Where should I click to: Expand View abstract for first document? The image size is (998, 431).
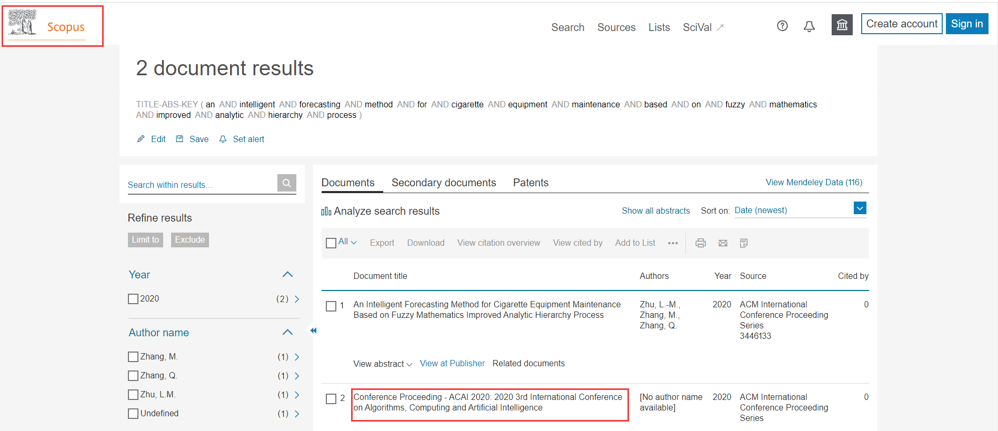[x=382, y=364]
